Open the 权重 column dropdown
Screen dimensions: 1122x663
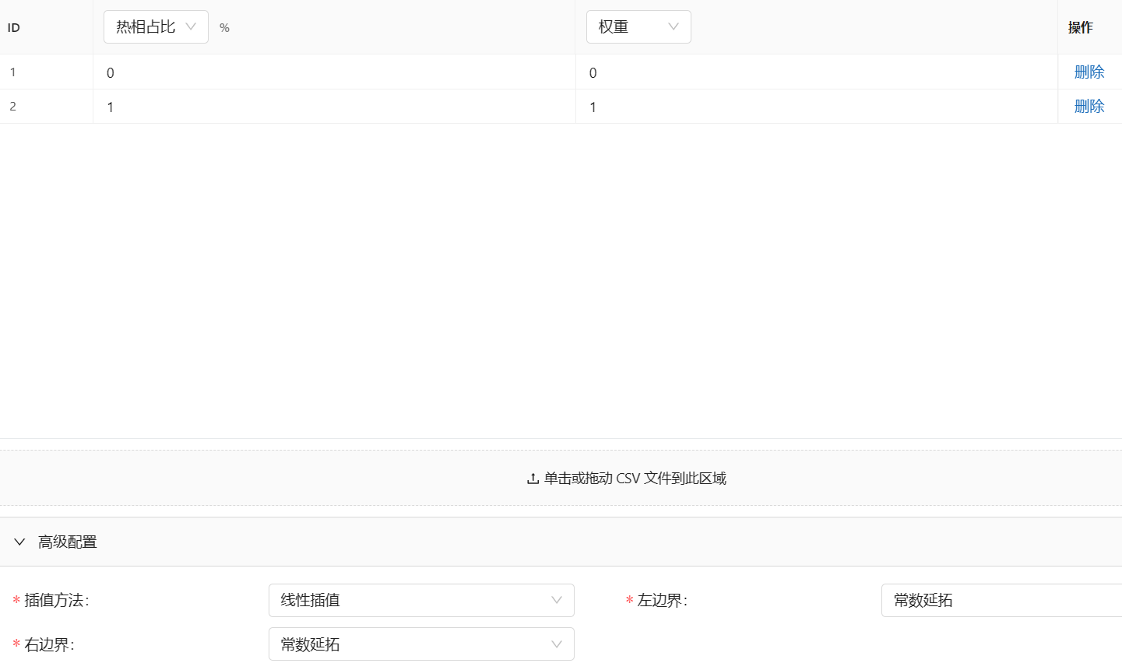point(638,26)
